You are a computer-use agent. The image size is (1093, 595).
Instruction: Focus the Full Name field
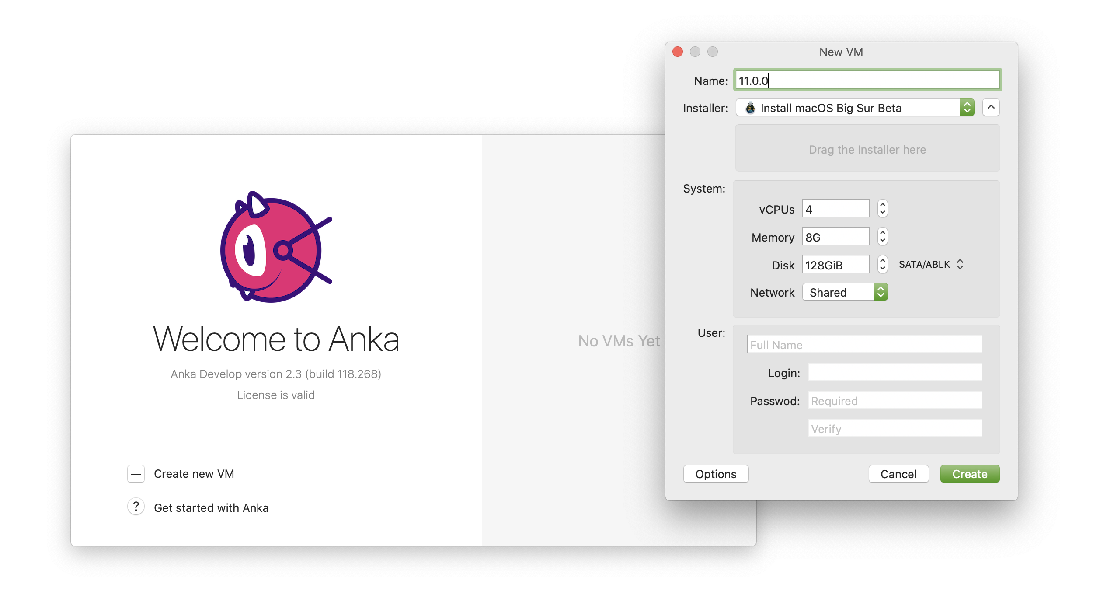[x=864, y=344]
